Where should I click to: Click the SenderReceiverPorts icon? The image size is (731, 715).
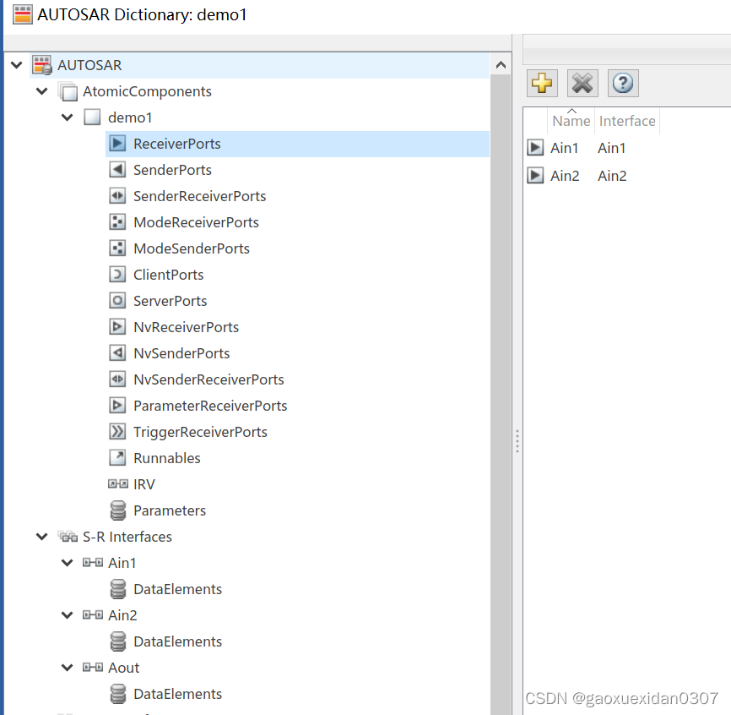pyautogui.click(x=117, y=195)
